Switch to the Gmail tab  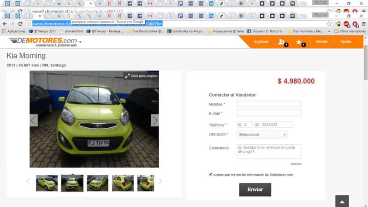(x=150, y=16)
